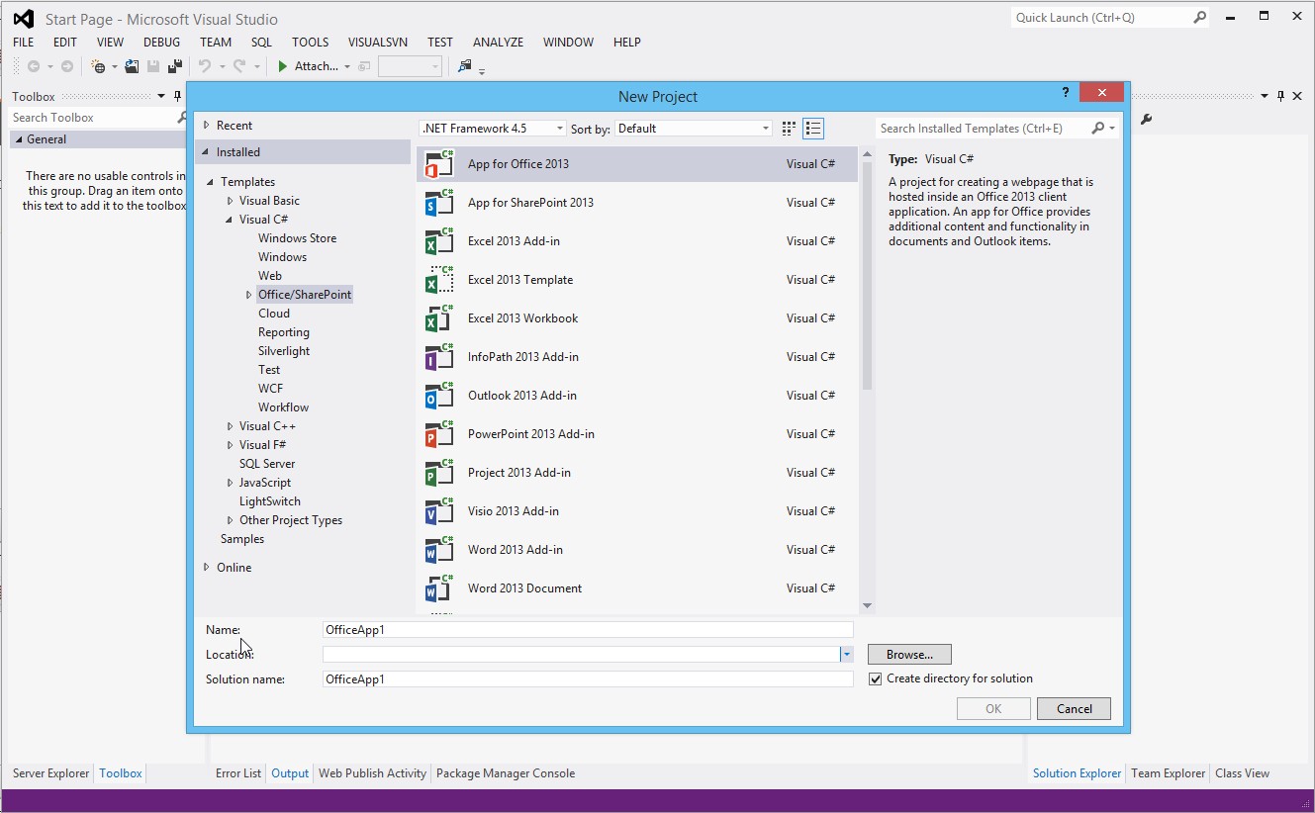The height and width of the screenshot is (813, 1315).
Task: Click the Word 2013 Document template icon
Action: [x=438, y=587]
